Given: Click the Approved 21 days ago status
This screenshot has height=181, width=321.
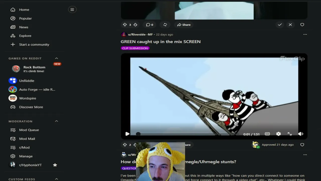Looking at the screenshot, I should [278, 145].
